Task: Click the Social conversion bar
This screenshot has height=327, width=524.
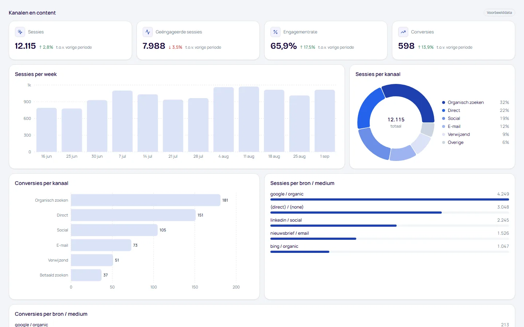Action: click(114, 230)
